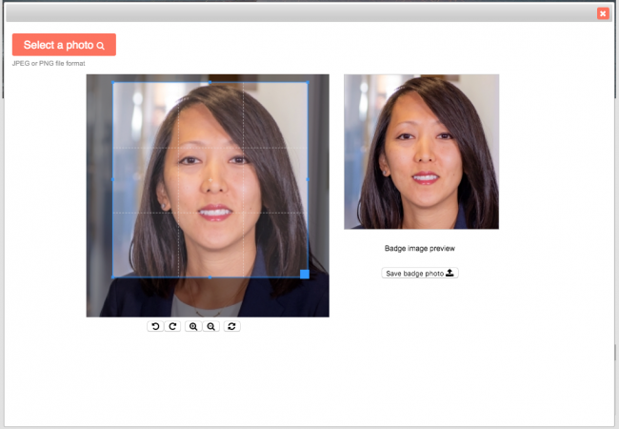Zoom out of the photo
The width and height of the screenshot is (619, 429).
pos(210,326)
